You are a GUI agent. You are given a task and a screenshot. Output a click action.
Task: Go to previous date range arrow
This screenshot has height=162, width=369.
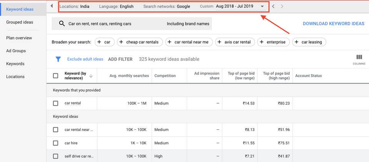[x=273, y=7]
